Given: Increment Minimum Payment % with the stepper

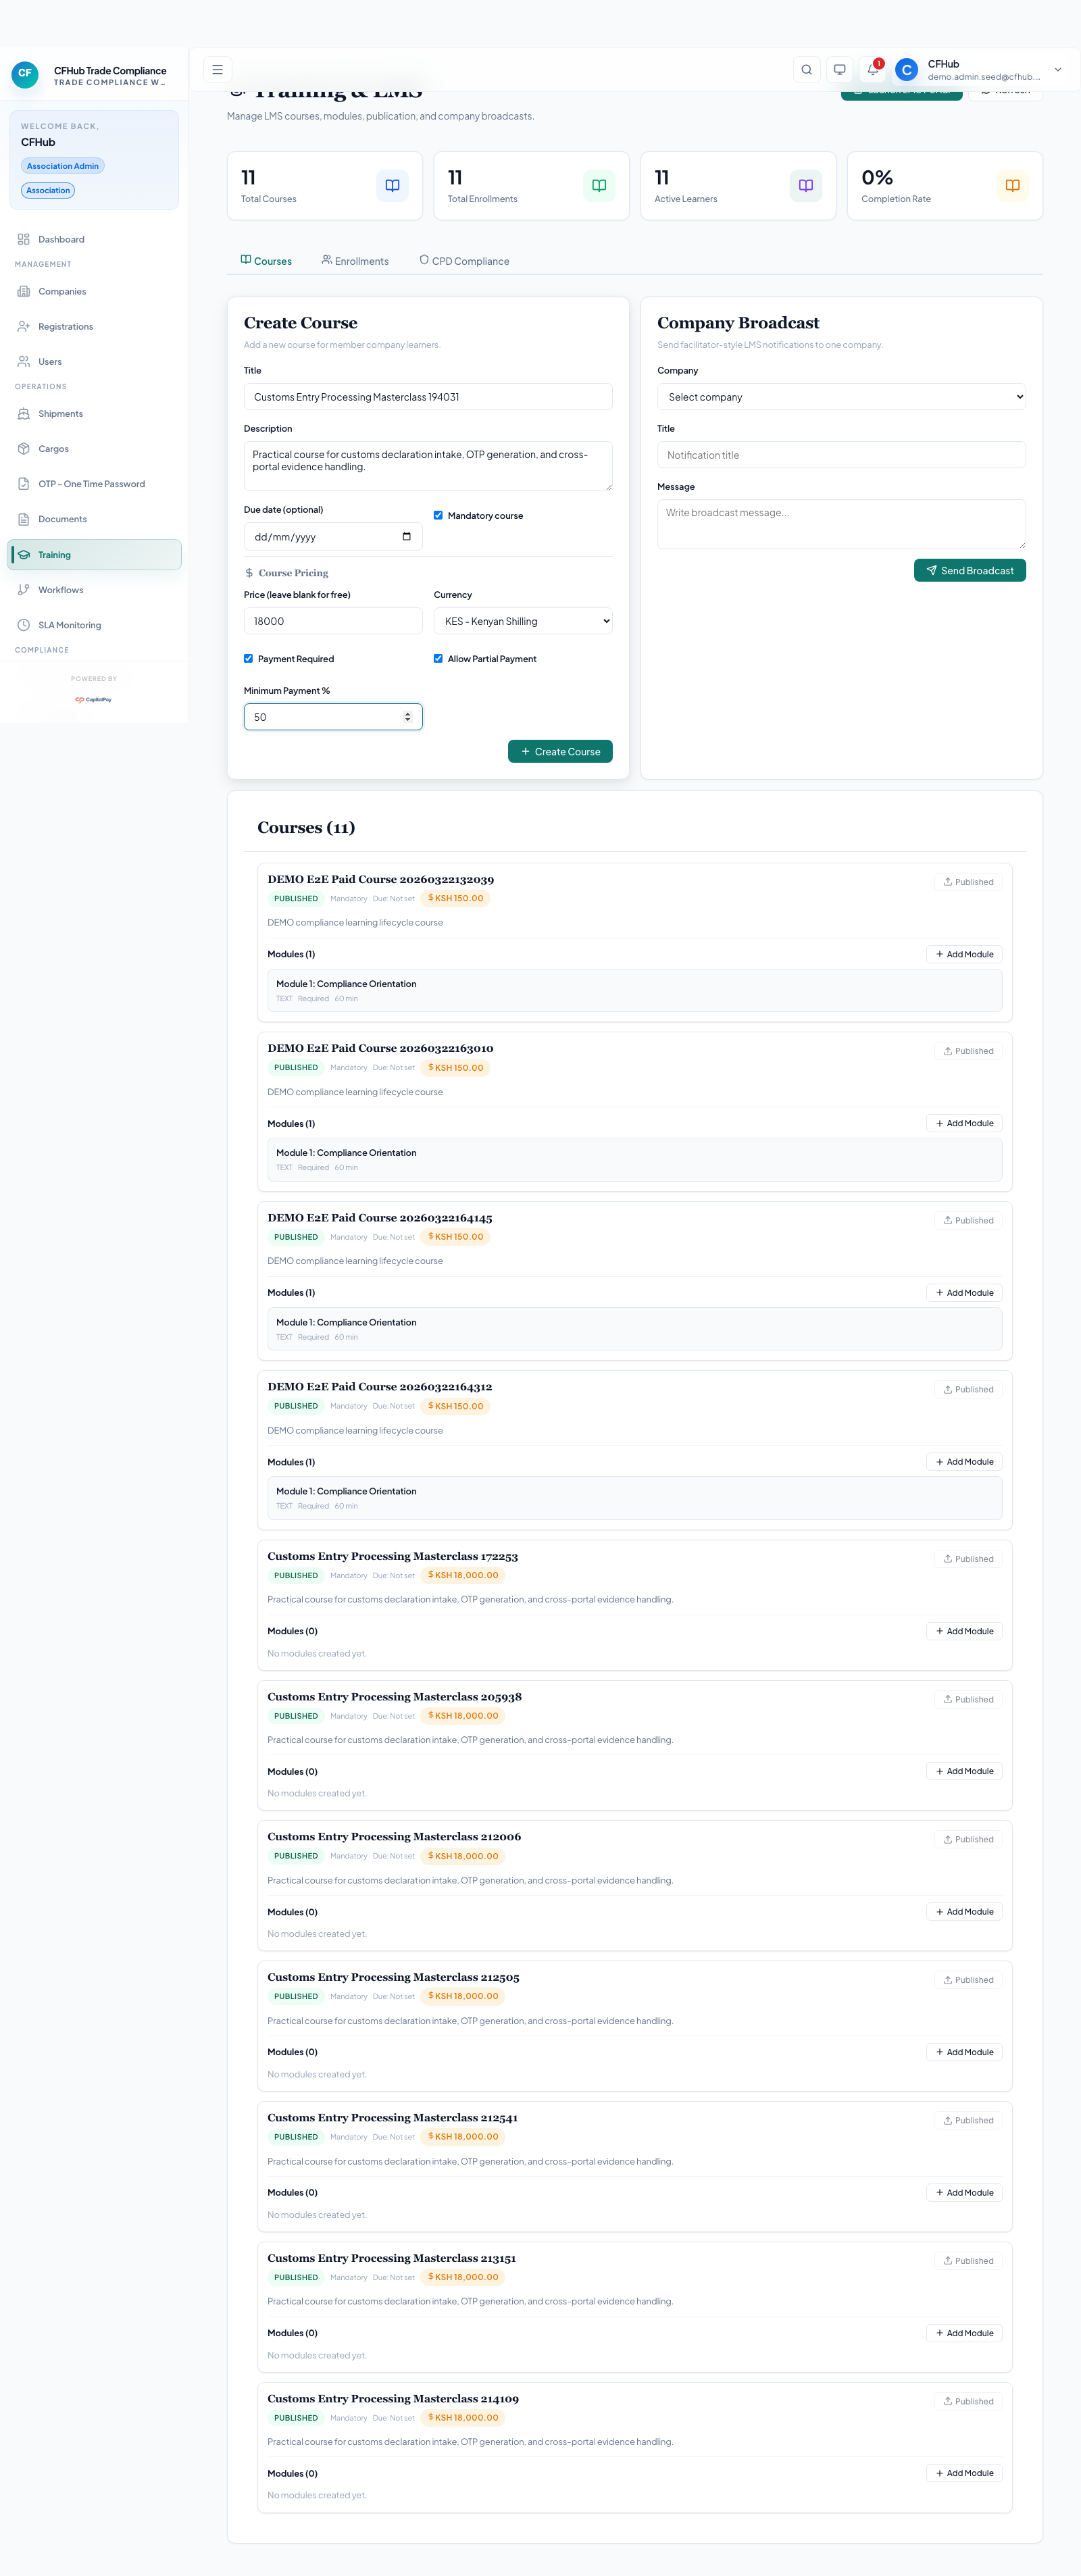Looking at the screenshot, I should coord(407,712).
